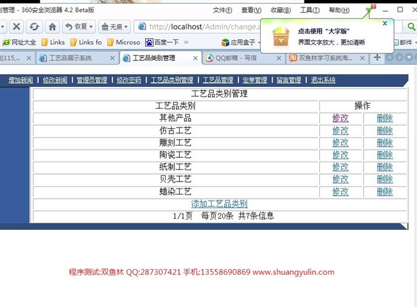Switch to the 工艺品展示系统 tab
Viewport: 417px width, 307px height.
click(x=70, y=58)
